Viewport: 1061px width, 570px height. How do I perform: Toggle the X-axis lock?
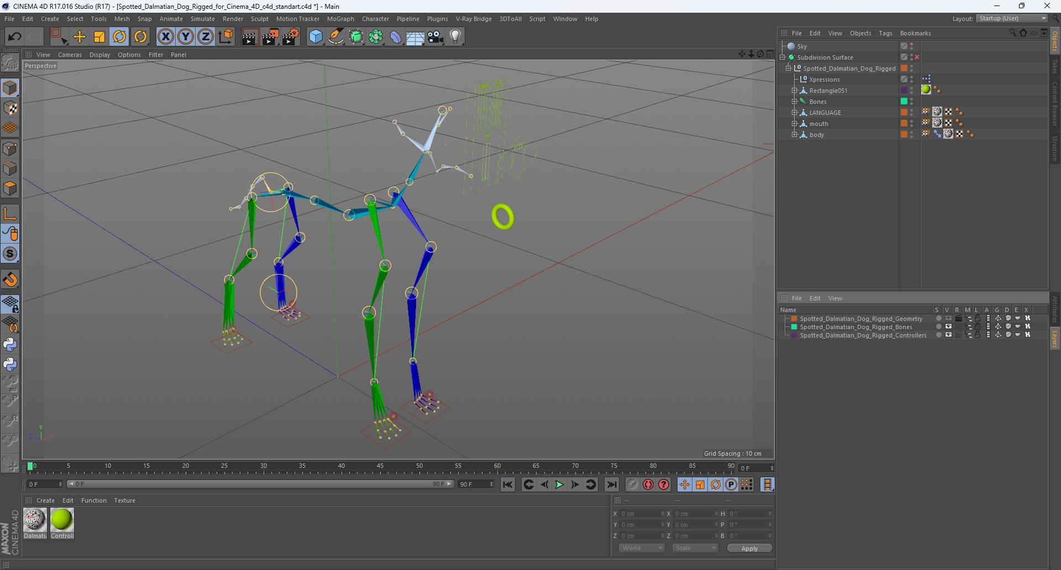165,37
